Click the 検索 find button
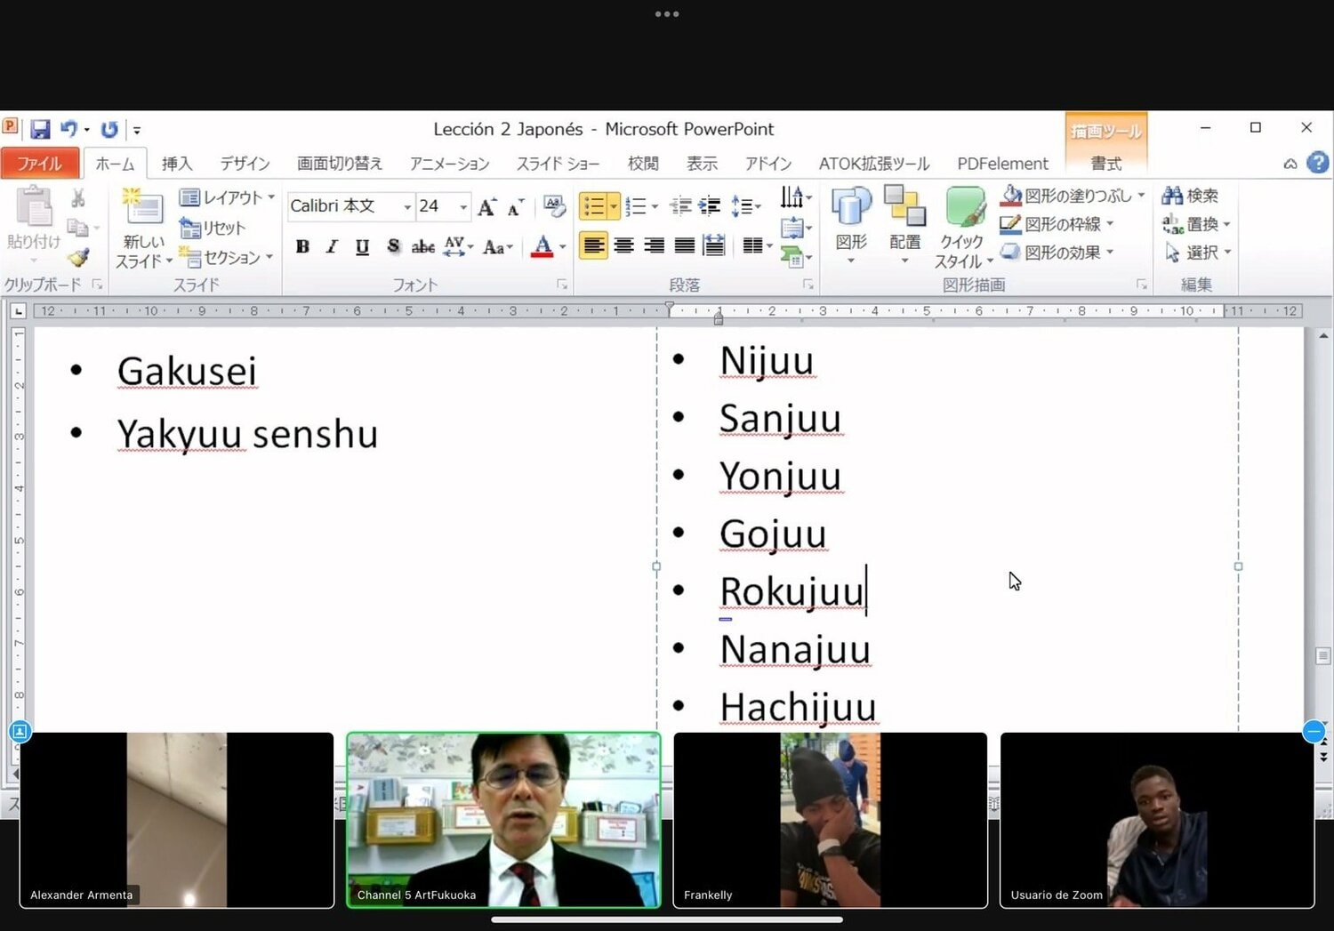Viewport: 1334px width, 931px height. [1191, 196]
